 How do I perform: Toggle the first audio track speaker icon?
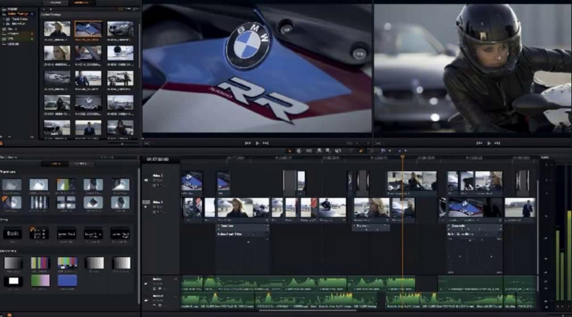(146, 284)
